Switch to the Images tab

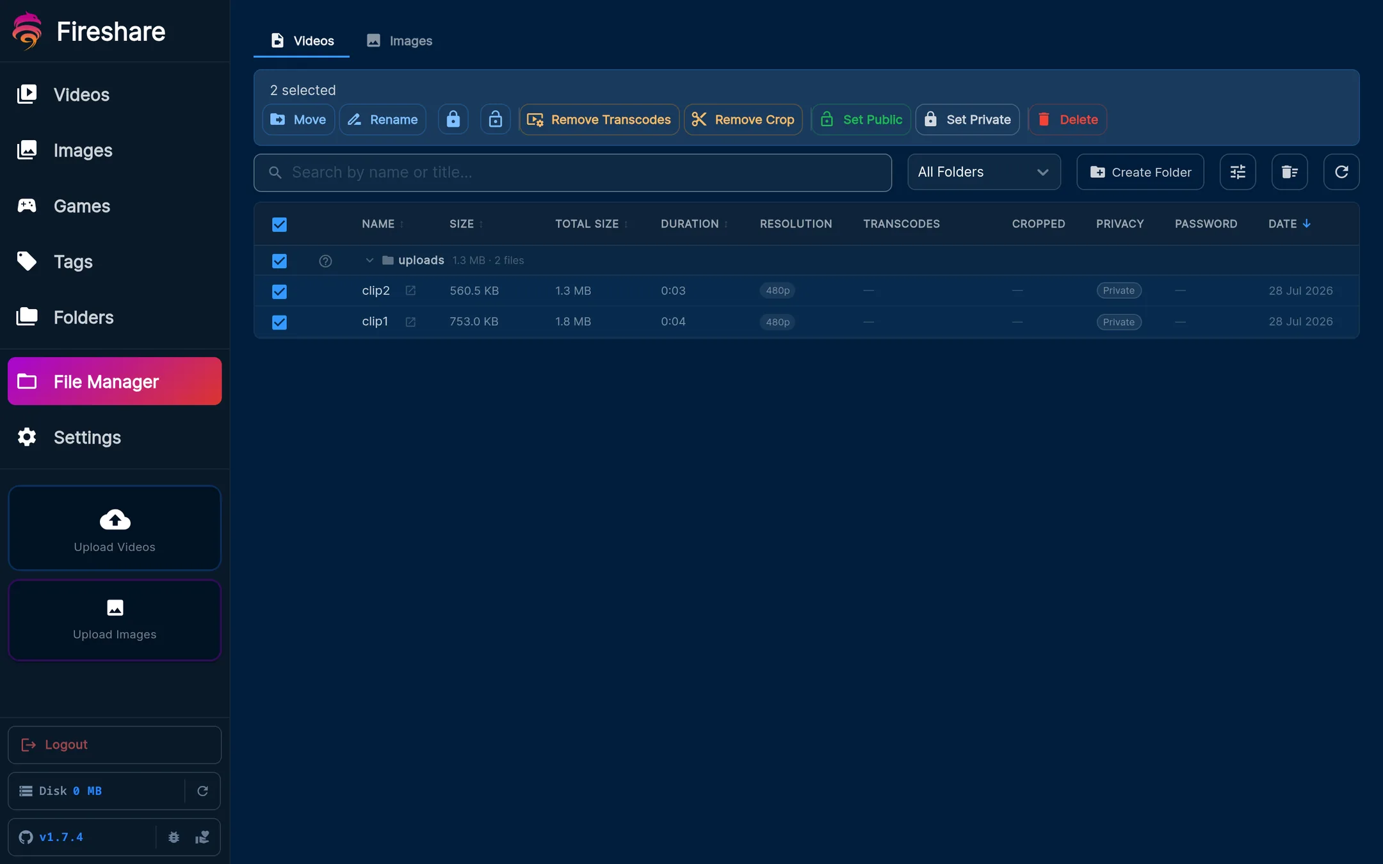400,41
